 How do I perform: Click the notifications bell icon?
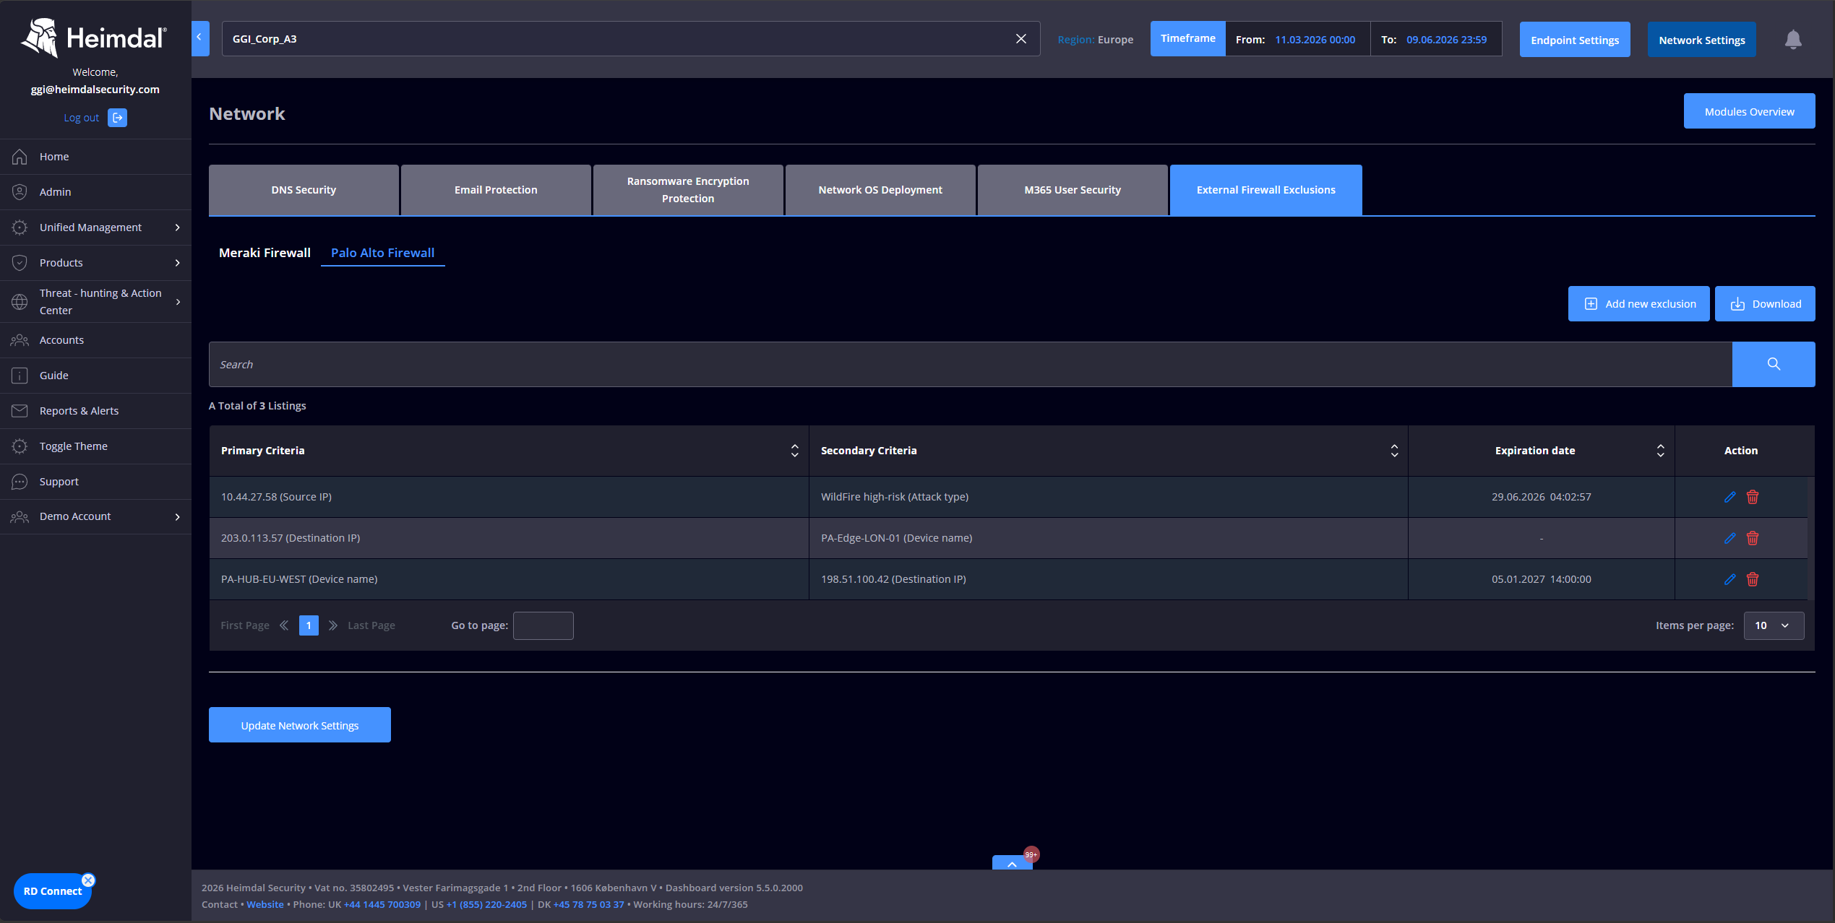pyautogui.click(x=1793, y=39)
